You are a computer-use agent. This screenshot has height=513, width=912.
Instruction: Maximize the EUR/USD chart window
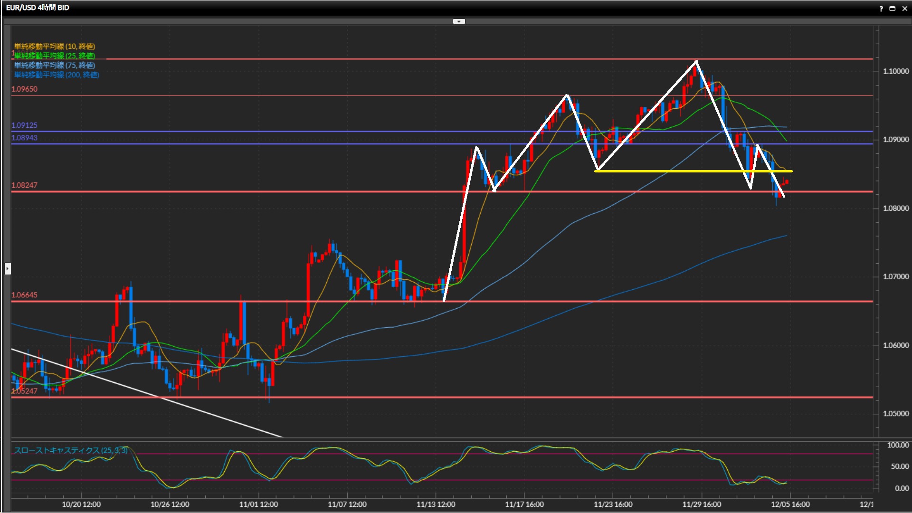893,9
